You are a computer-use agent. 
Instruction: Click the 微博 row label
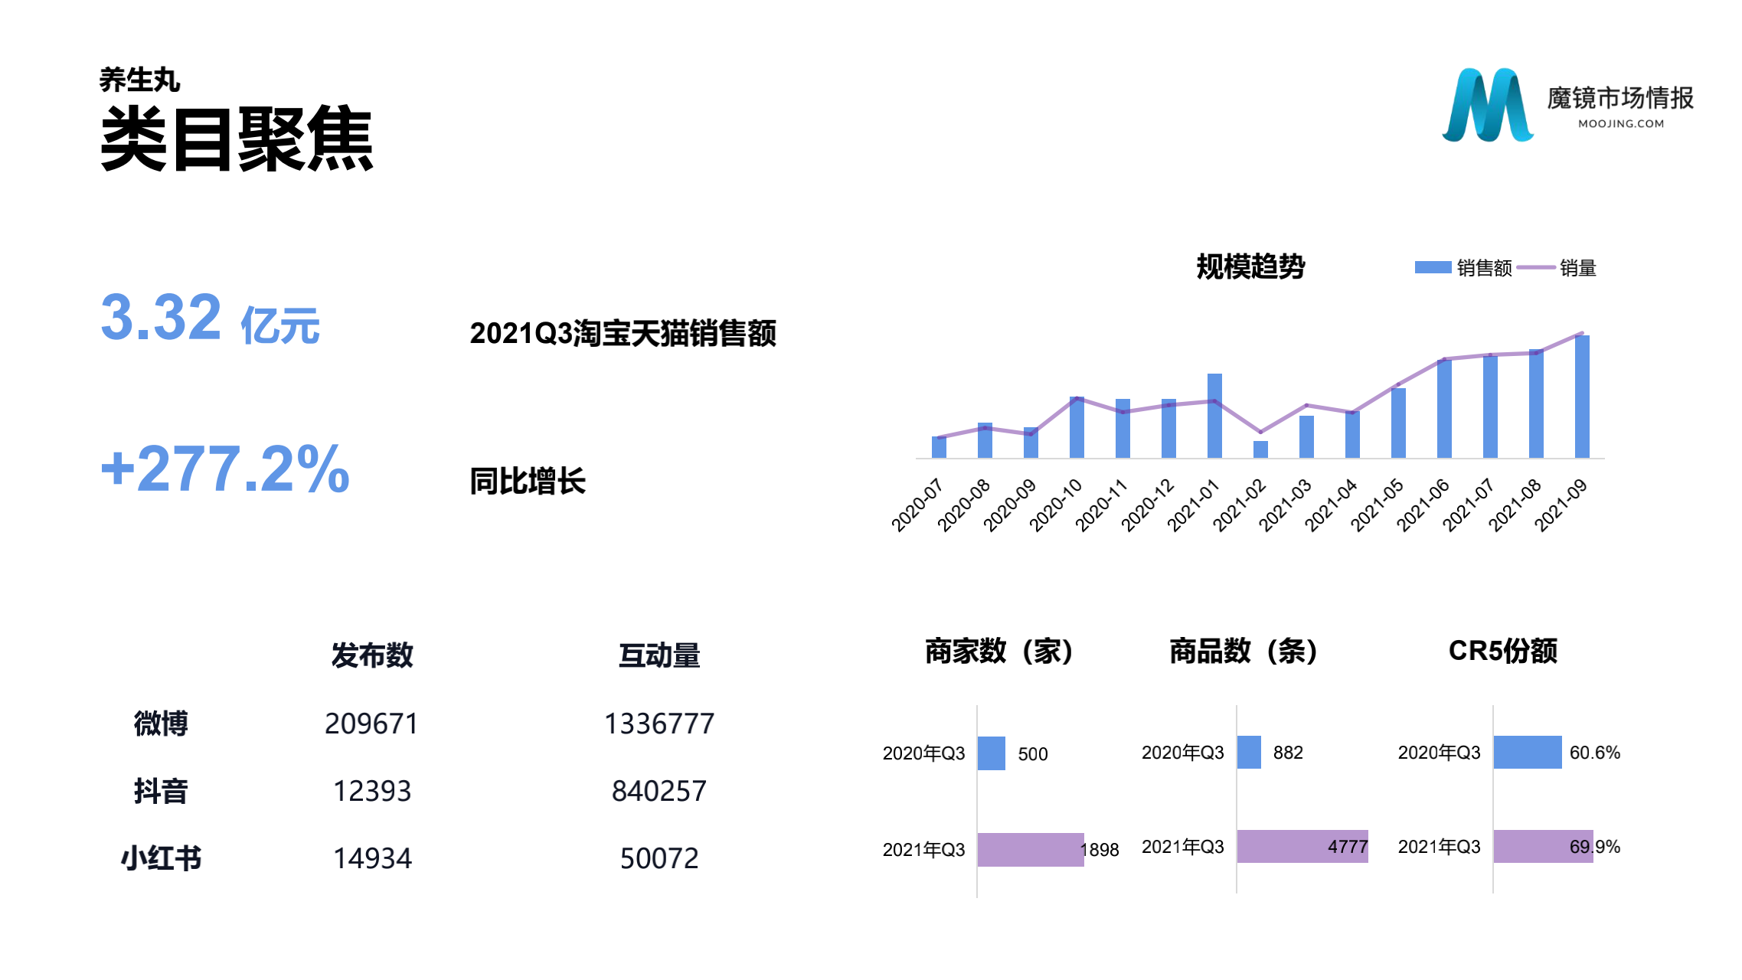[161, 724]
